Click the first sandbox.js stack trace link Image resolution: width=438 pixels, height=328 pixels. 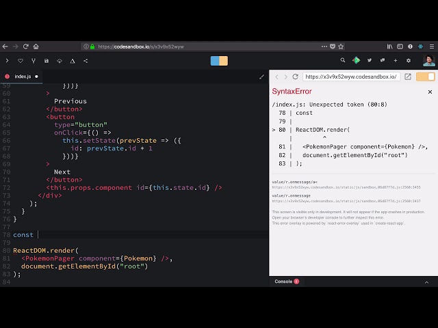tap(346, 187)
